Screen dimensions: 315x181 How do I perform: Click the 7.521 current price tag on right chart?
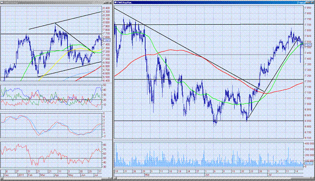[308, 45]
